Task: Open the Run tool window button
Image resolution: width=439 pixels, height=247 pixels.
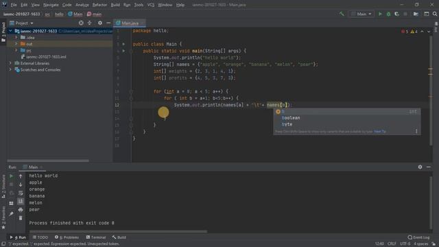Action: point(18,237)
